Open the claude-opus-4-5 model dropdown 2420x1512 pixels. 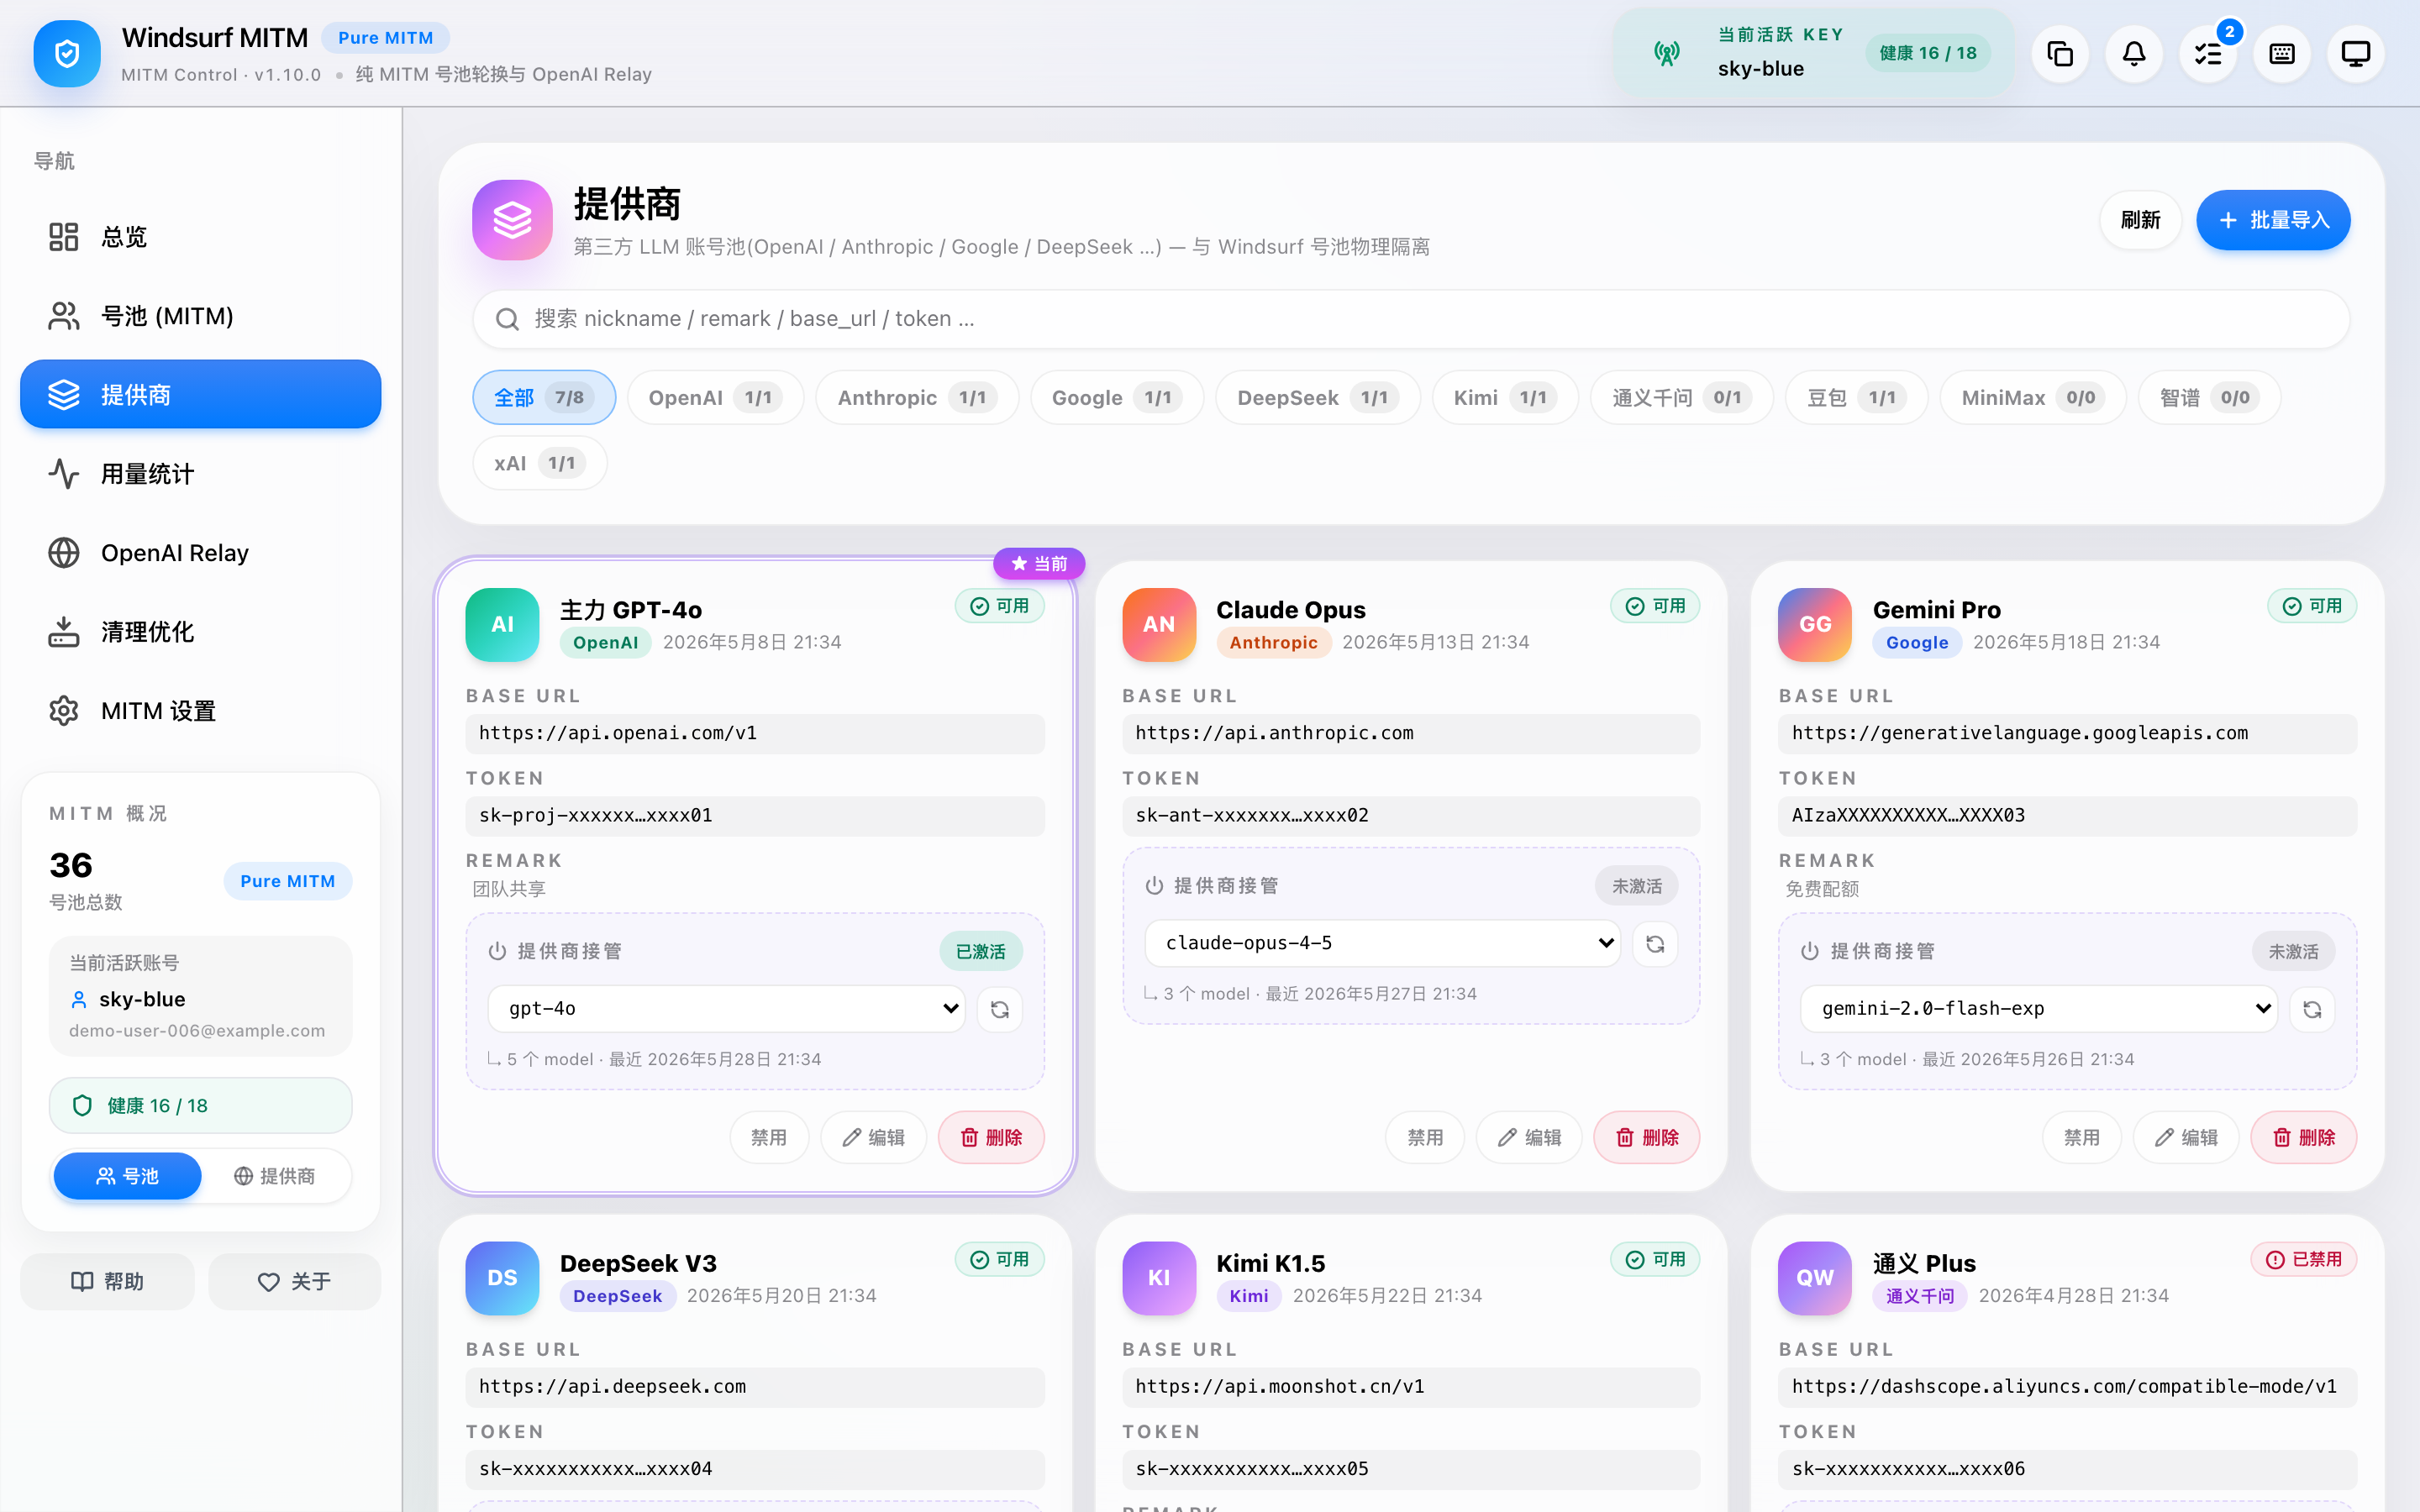pos(1383,943)
